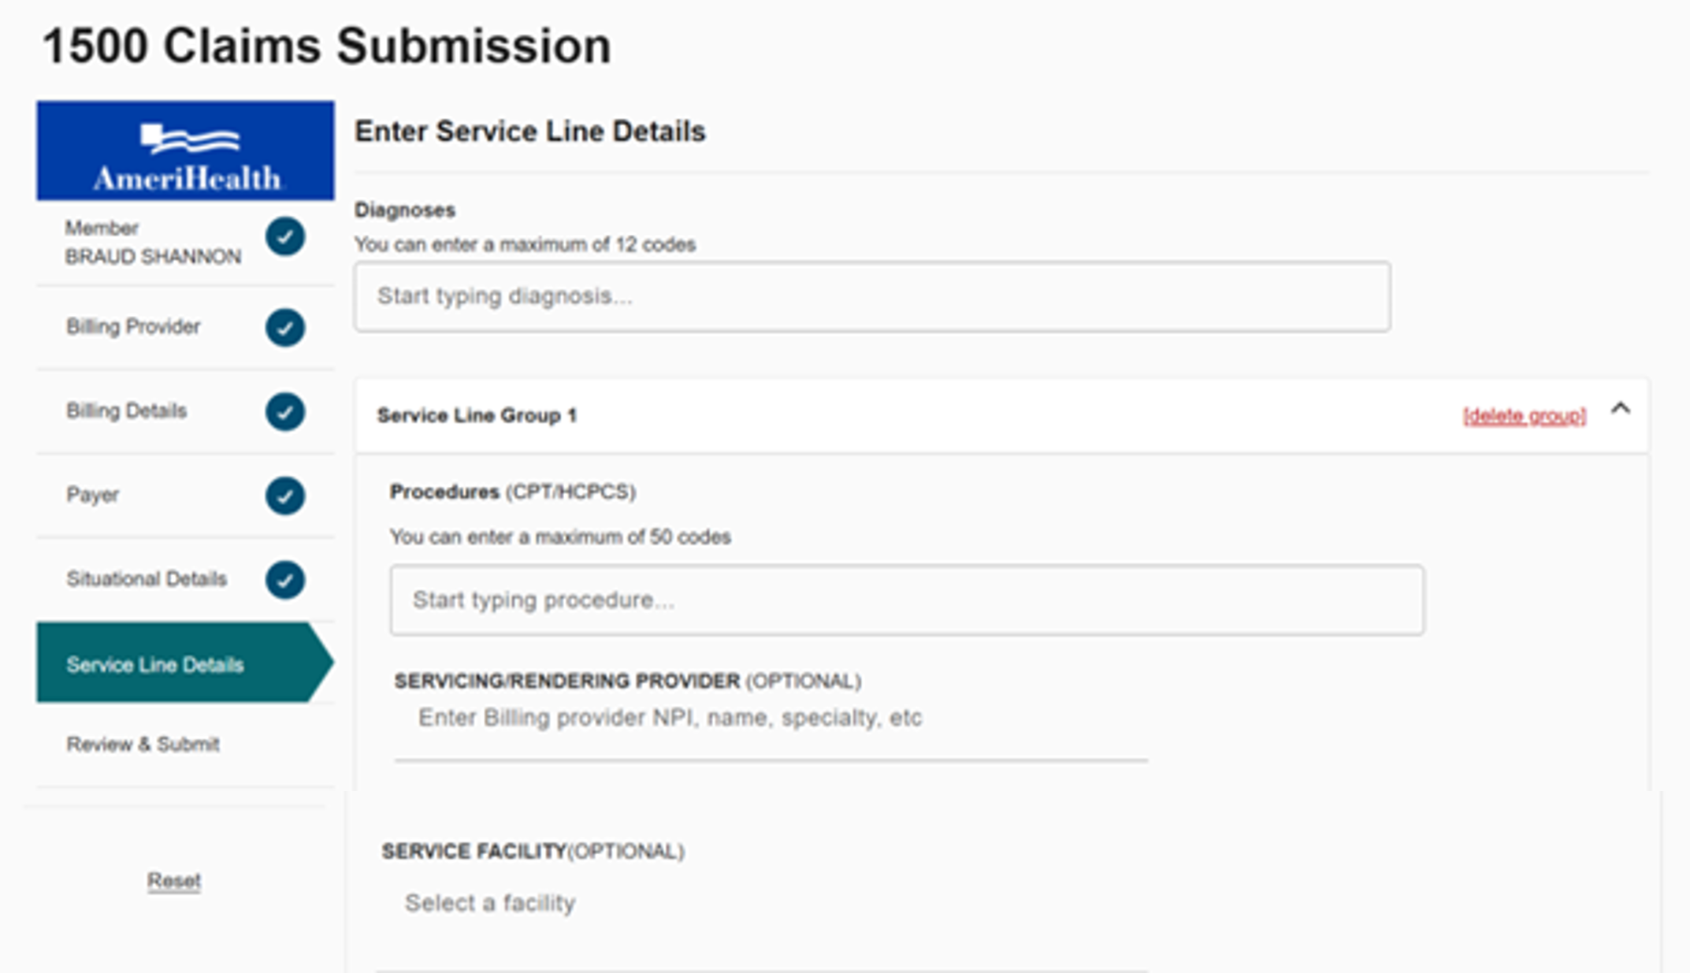Click the checkmark icon beside Situational Details
Image resolution: width=1690 pixels, height=973 pixels.
tap(285, 580)
